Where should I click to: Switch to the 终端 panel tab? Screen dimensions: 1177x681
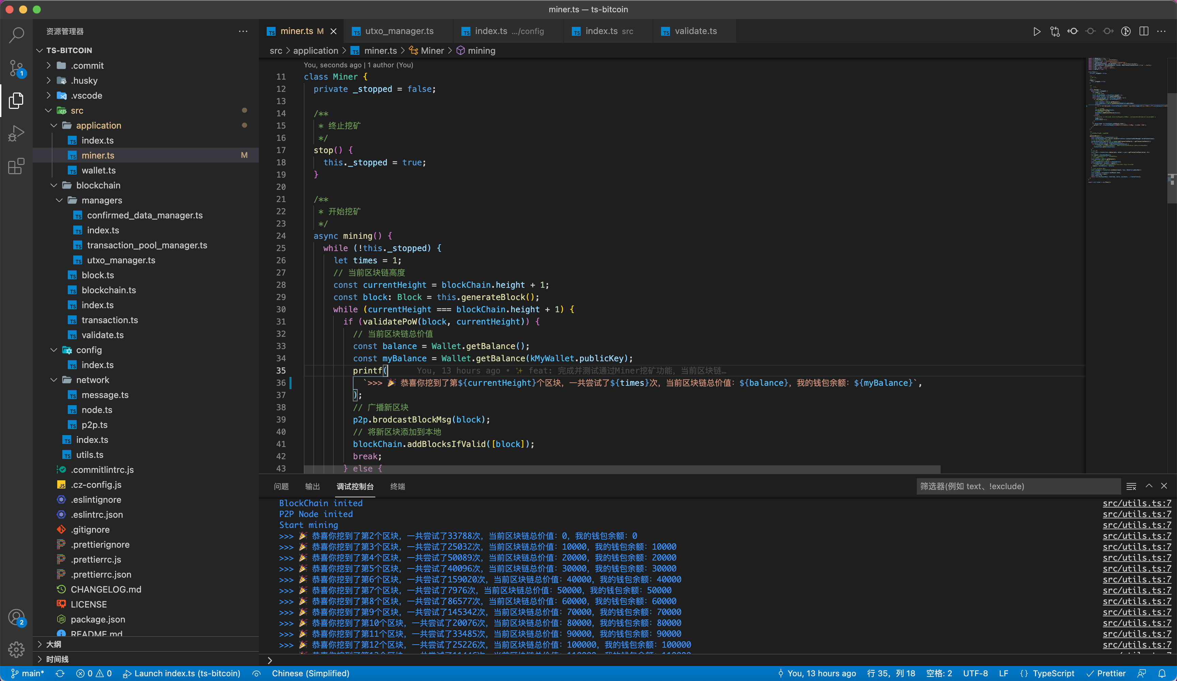(397, 486)
